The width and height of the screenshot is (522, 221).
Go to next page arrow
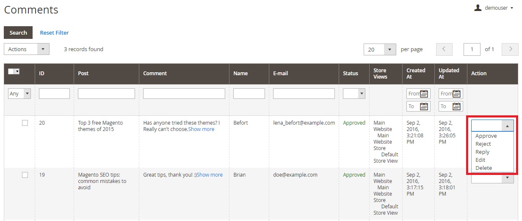click(510, 49)
